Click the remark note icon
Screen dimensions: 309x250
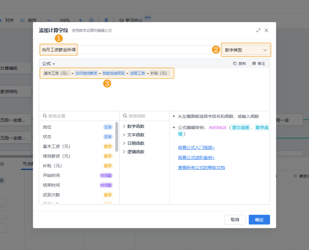[254, 64]
